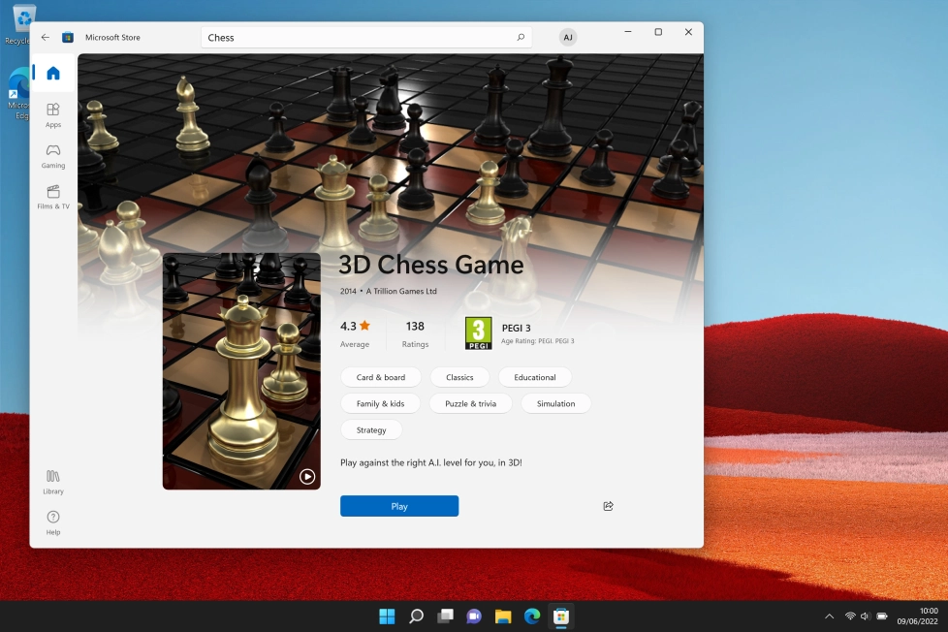This screenshot has width=948, height=632.
Task: Select the Educational category tag
Action: [x=534, y=377]
